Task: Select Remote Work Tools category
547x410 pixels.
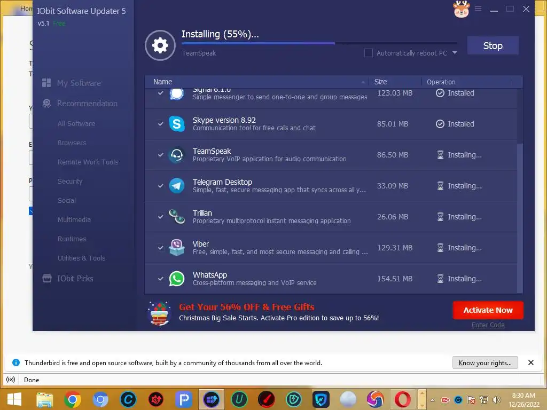Action: coord(88,162)
